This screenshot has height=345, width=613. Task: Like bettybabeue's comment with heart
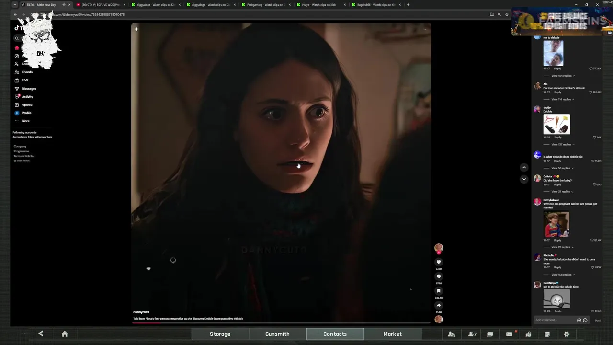pos(592,240)
